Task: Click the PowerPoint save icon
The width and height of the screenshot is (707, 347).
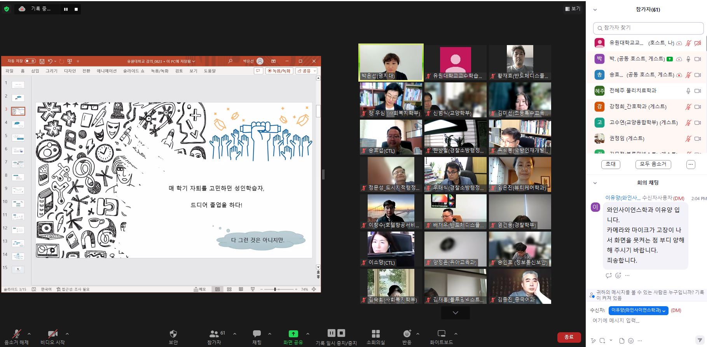Action: [x=42, y=61]
